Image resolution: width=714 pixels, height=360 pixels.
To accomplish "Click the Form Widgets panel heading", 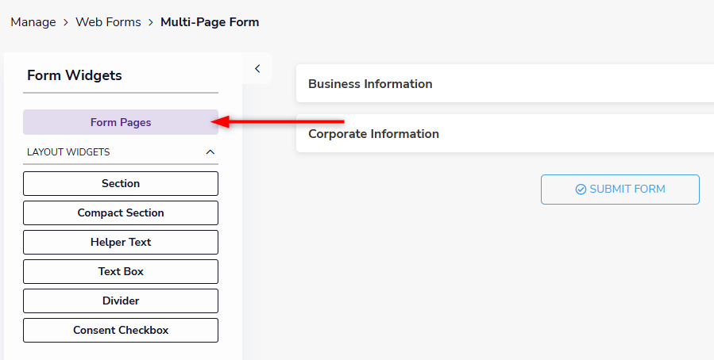I will coord(75,75).
